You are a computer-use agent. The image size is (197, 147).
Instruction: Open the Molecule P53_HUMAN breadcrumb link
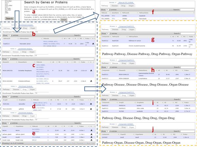click(x=126, y=3)
